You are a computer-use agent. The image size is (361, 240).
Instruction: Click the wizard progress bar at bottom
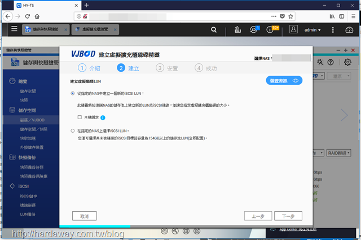pyautogui.click(x=186, y=226)
